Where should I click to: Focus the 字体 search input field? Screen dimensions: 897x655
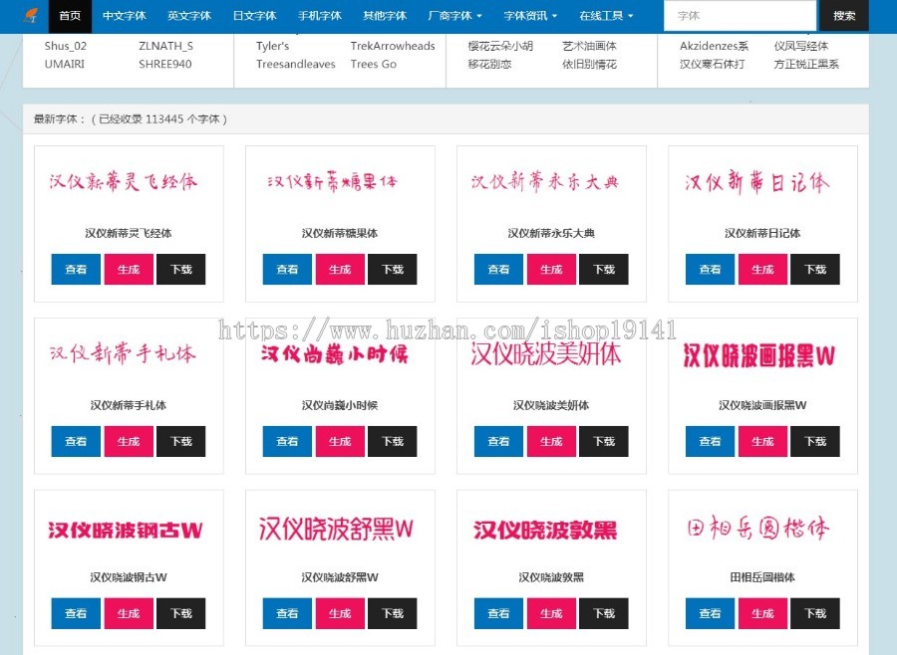(x=740, y=16)
